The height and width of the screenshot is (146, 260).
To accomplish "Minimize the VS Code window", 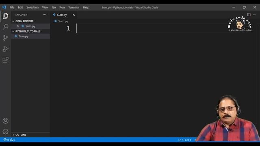I will click(234, 7).
